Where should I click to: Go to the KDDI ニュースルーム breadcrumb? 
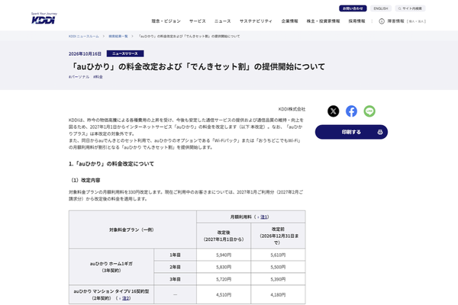[84, 36]
